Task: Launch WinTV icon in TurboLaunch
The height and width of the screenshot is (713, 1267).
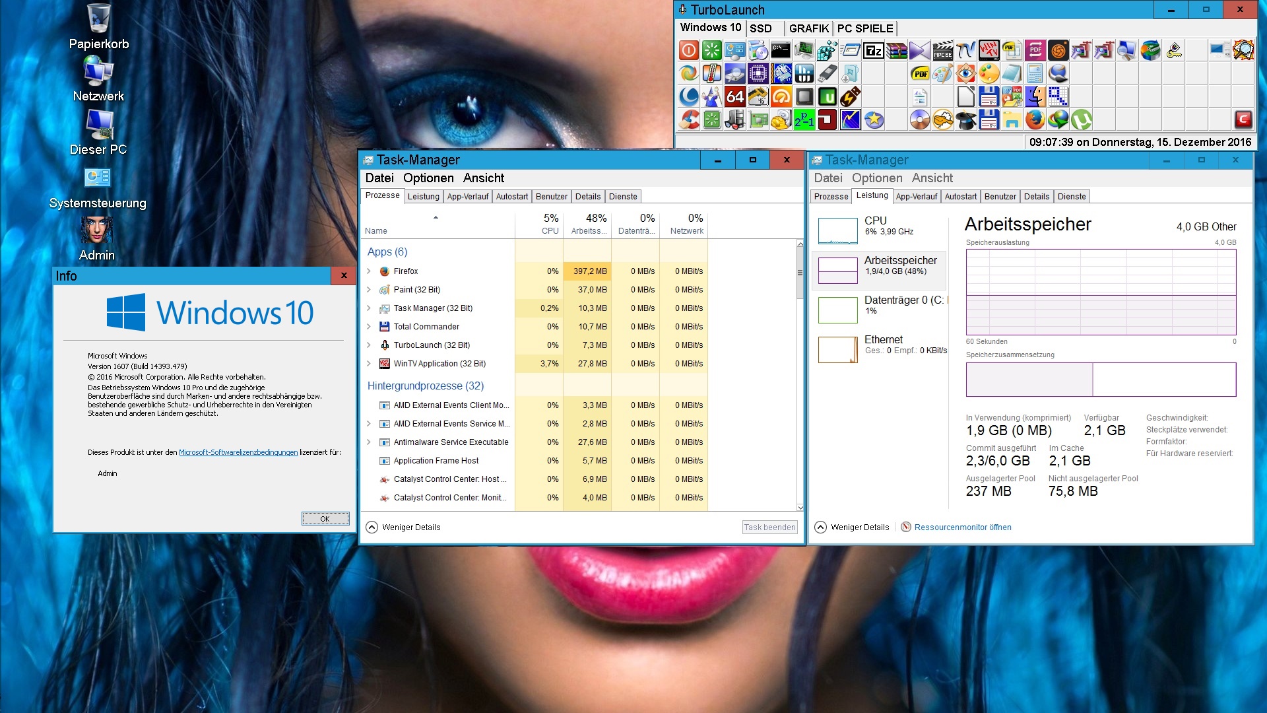Action: pyautogui.click(x=989, y=50)
